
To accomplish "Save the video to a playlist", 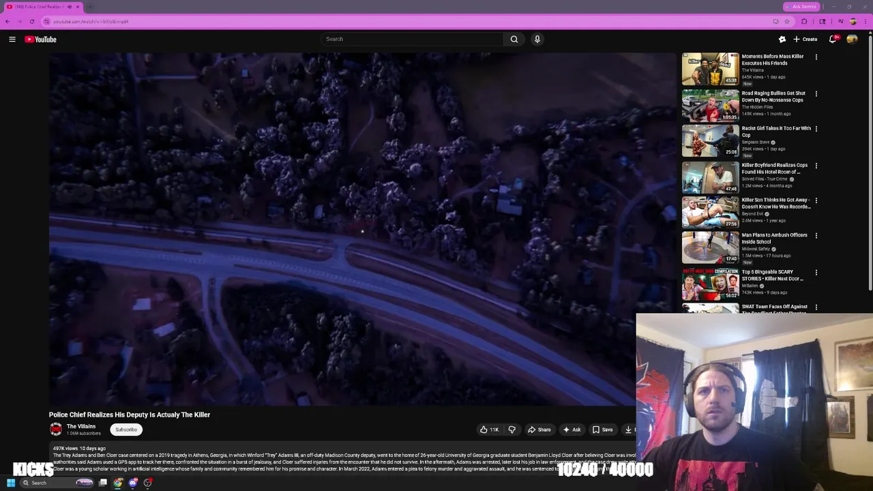I will (x=602, y=430).
